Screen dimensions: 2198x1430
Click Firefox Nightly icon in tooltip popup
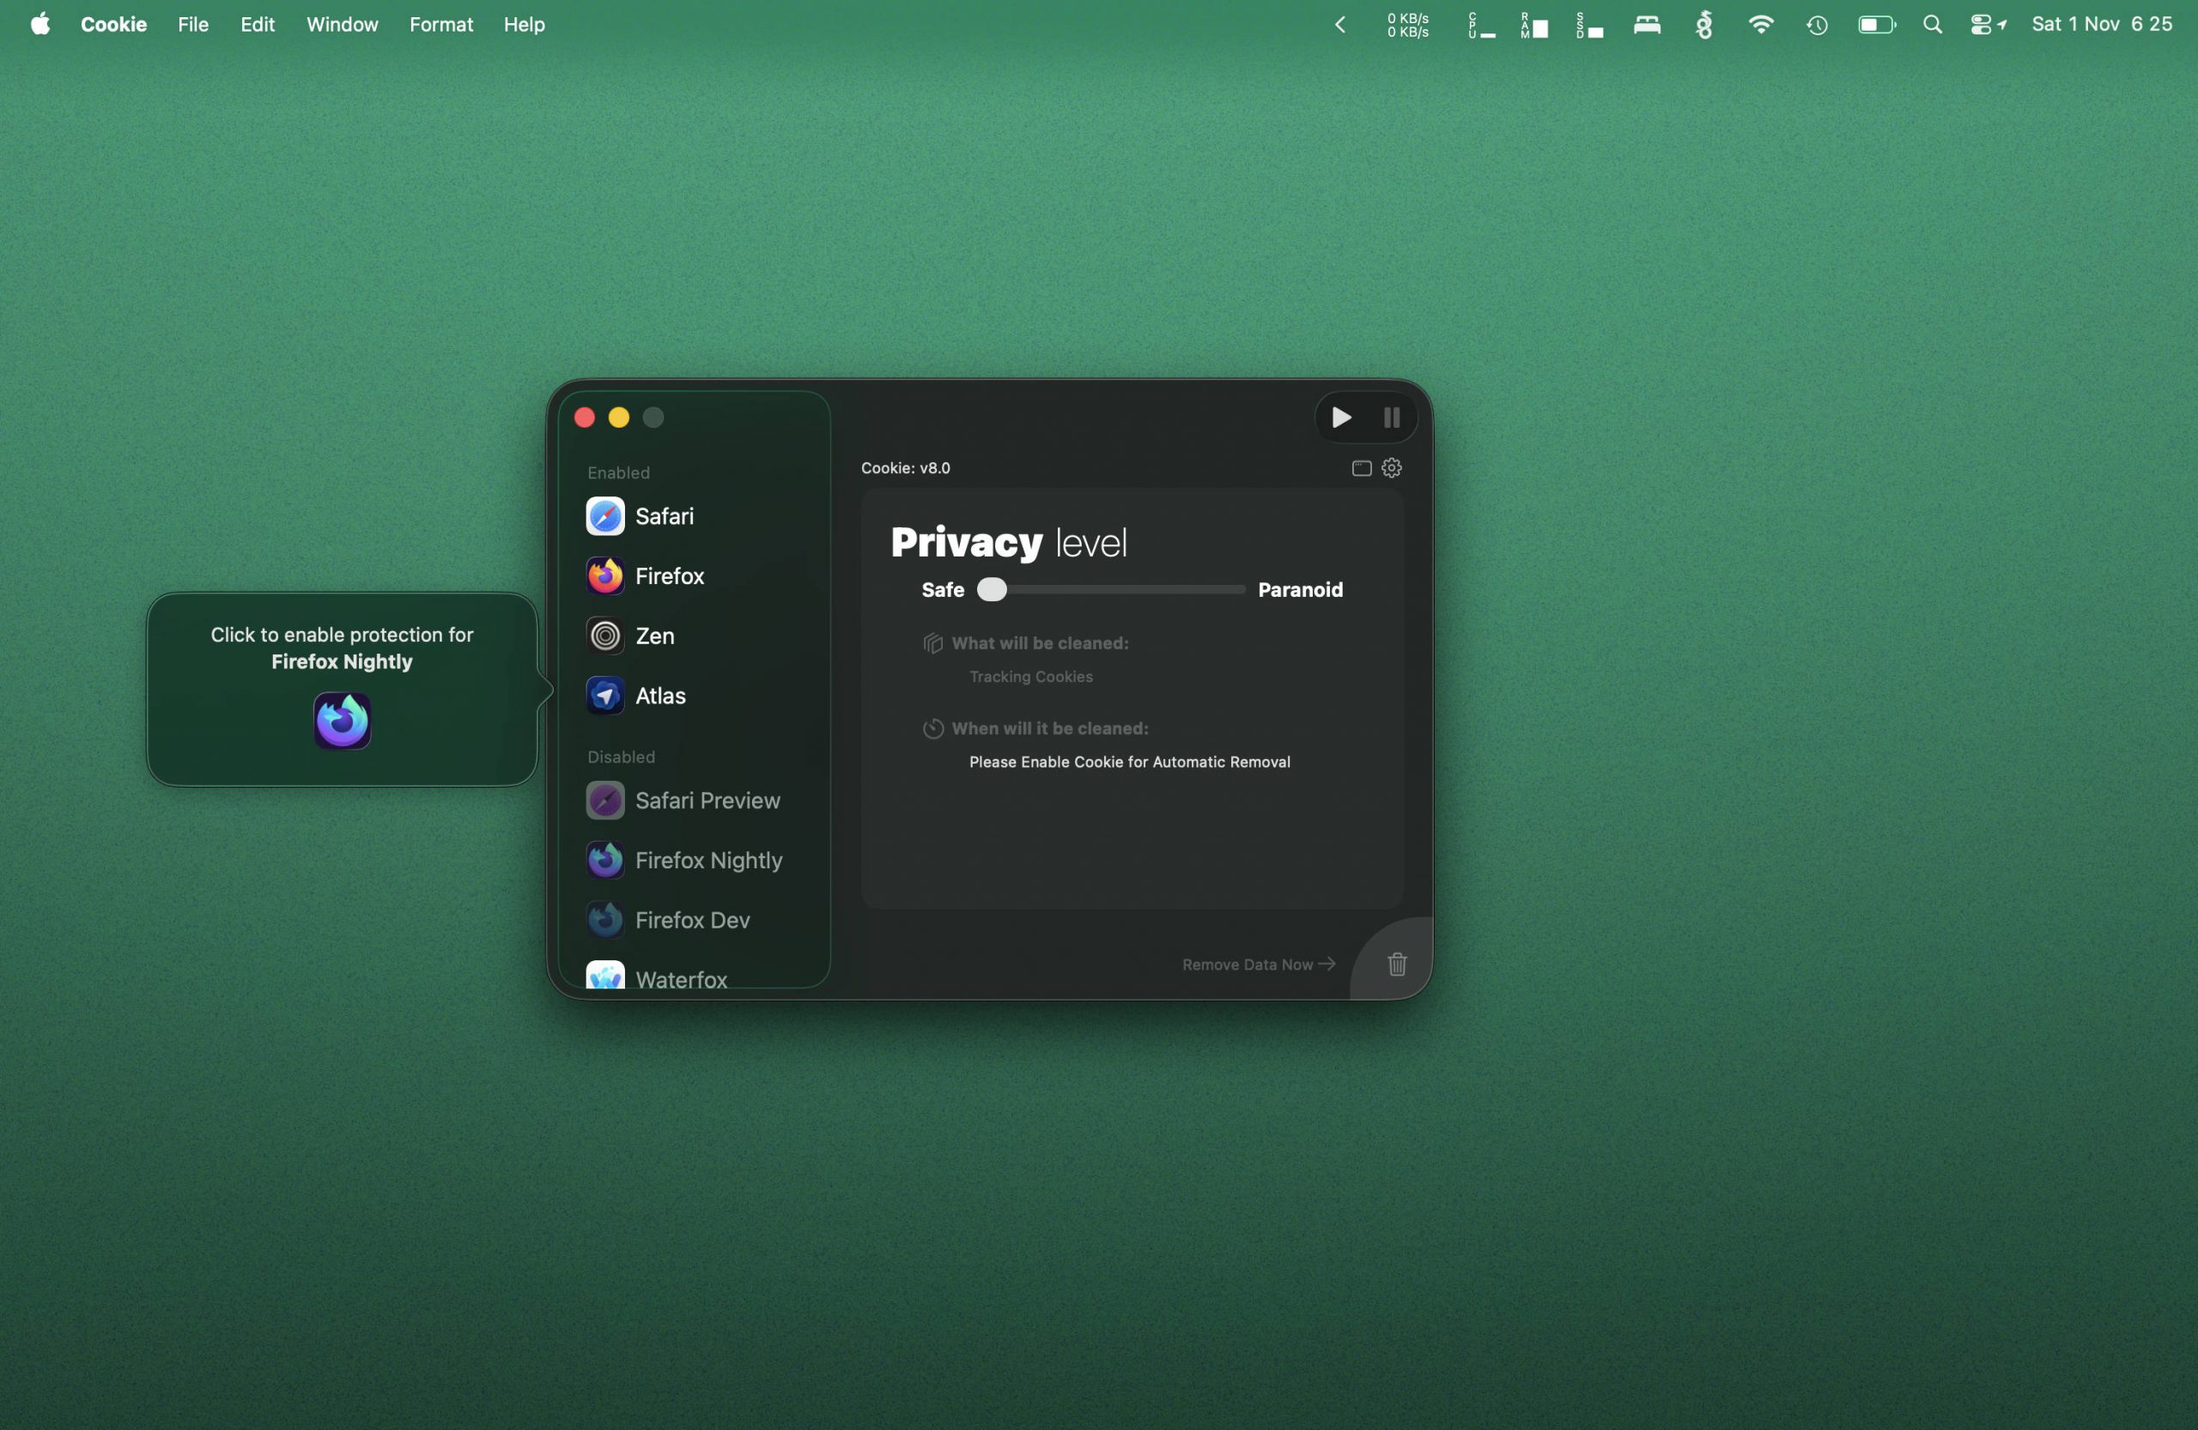[342, 721]
